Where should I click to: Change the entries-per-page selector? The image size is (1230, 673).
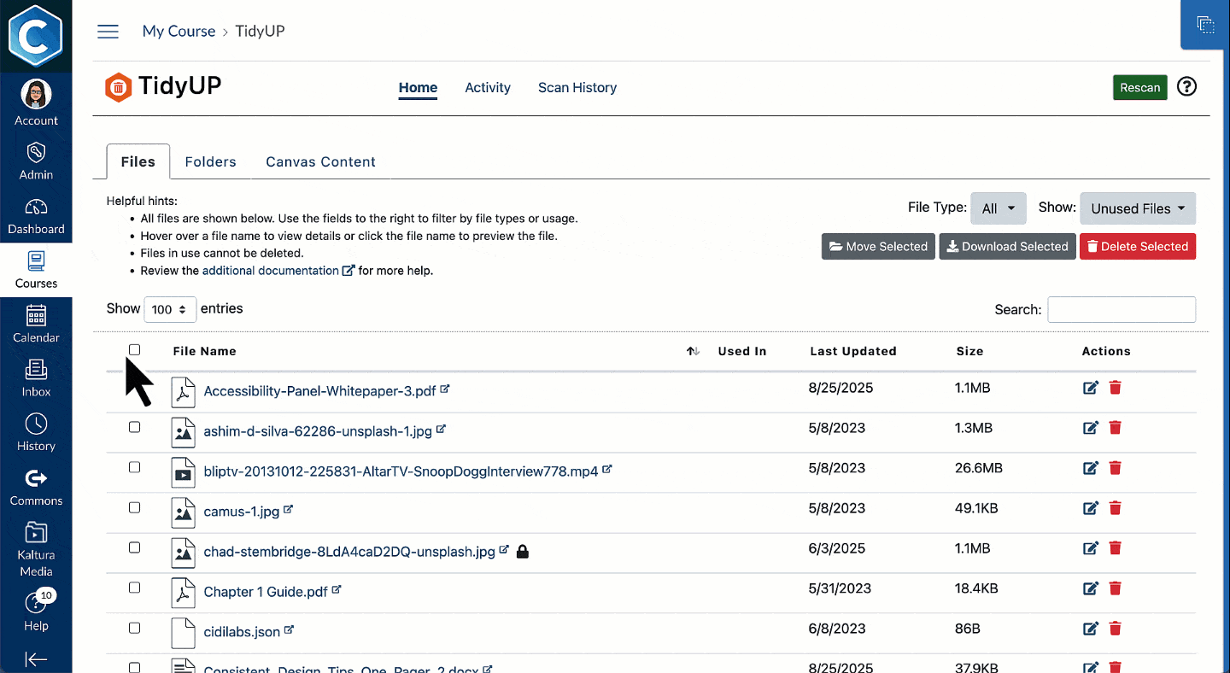170,309
